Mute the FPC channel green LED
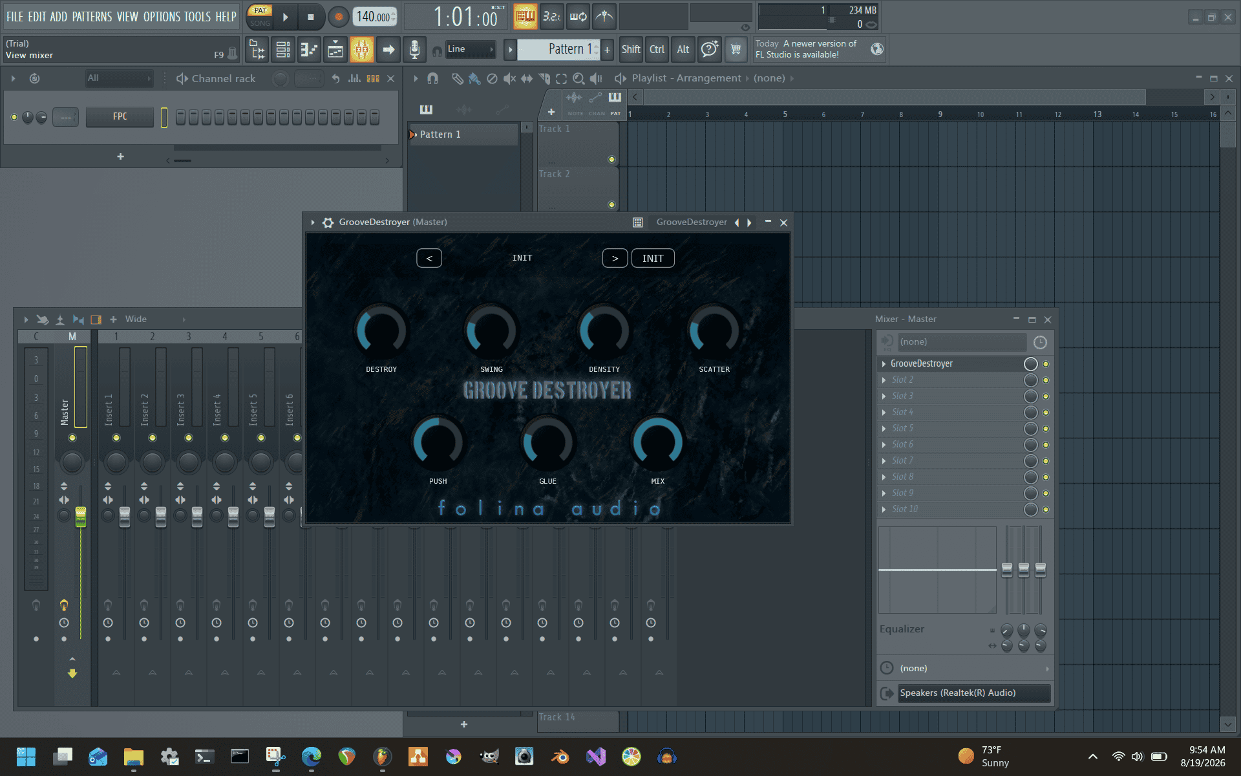 pyautogui.click(x=14, y=117)
